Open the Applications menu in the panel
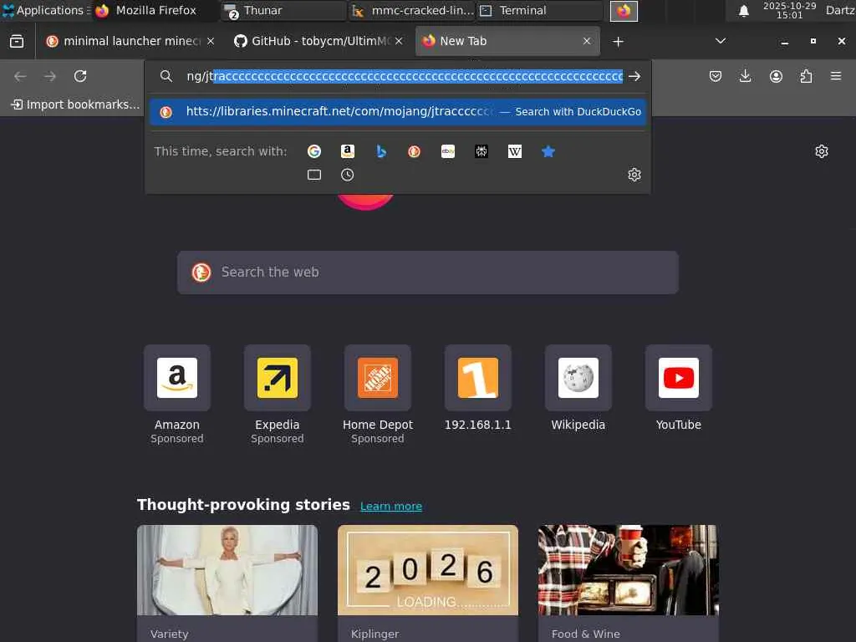 (46, 10)
